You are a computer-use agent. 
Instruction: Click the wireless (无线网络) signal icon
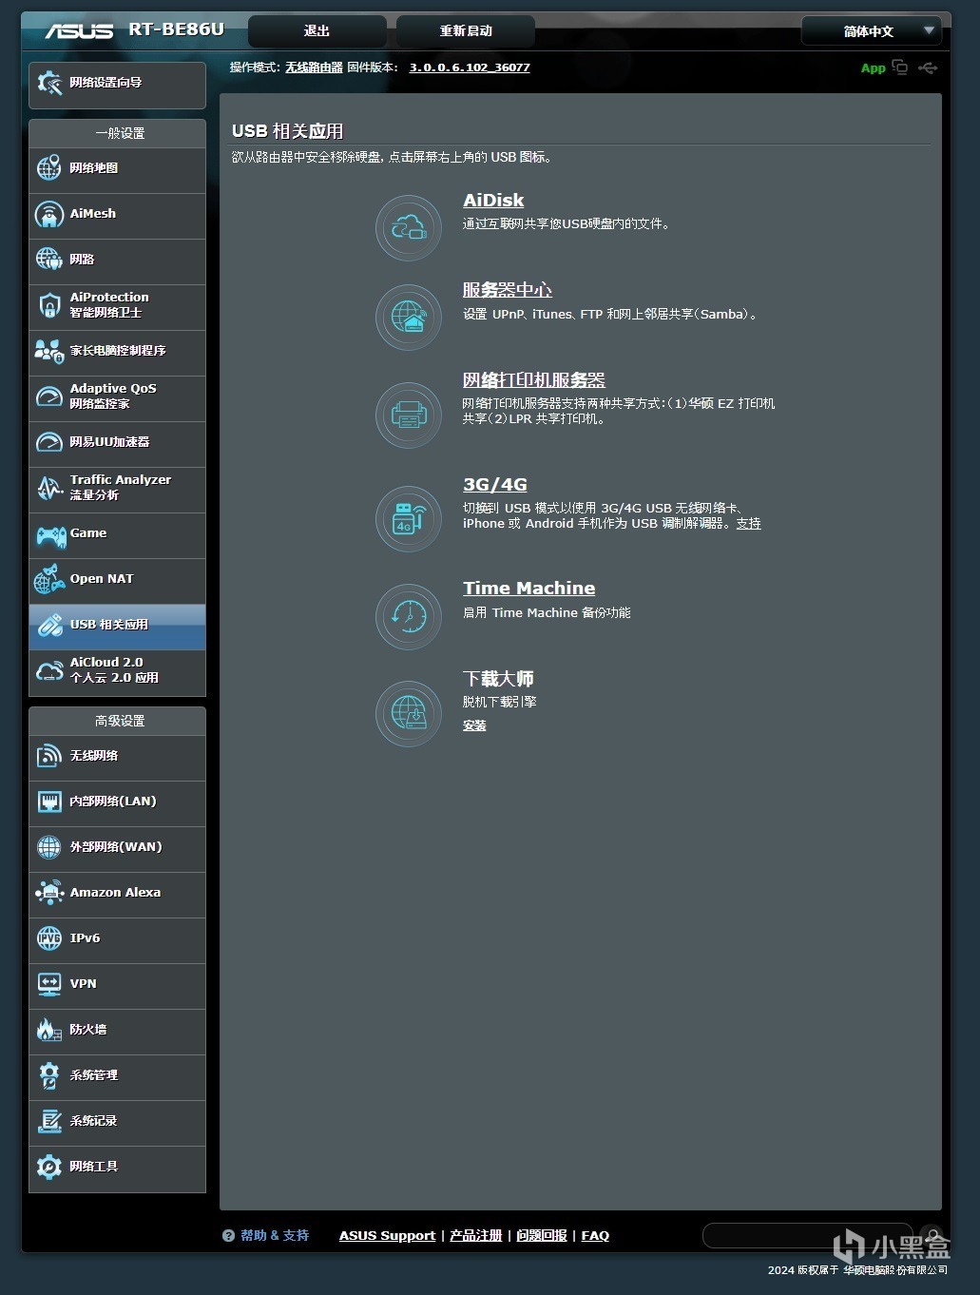pos(49,756)
